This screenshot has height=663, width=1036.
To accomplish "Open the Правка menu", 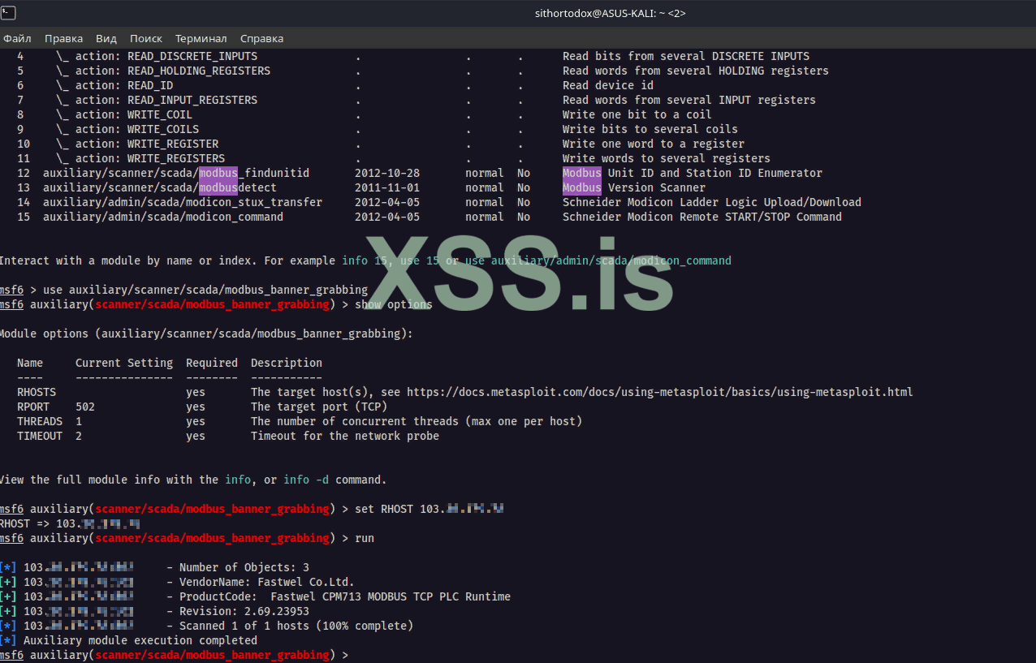I will point(63,38).
